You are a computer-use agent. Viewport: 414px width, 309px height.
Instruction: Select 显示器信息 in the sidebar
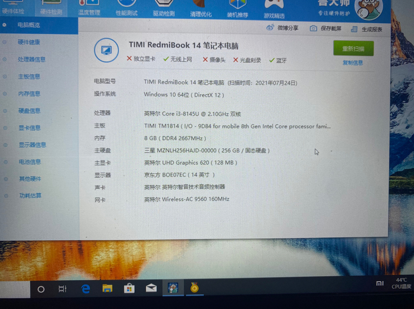[32, 145]
